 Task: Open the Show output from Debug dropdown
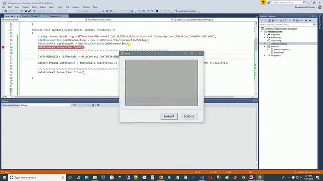45,105
